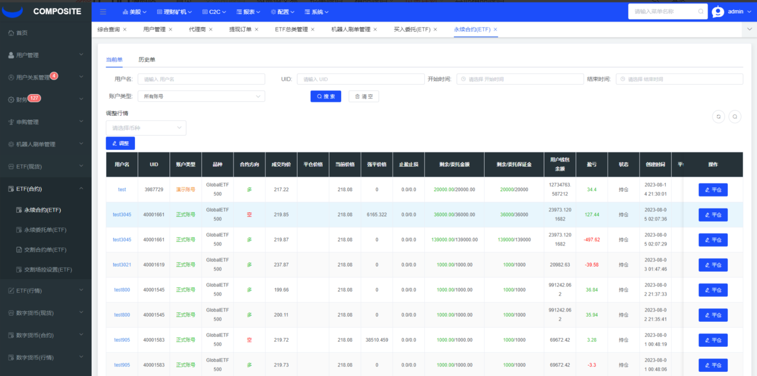Viewport: 757px width, 376px height.
Task: Click the round search icon above the table
Action: pyautogui.click(x=735, y=117)
